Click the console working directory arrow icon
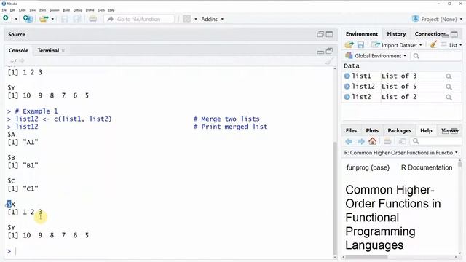Screen dimensions: 466x262 [x=22, y=61]
